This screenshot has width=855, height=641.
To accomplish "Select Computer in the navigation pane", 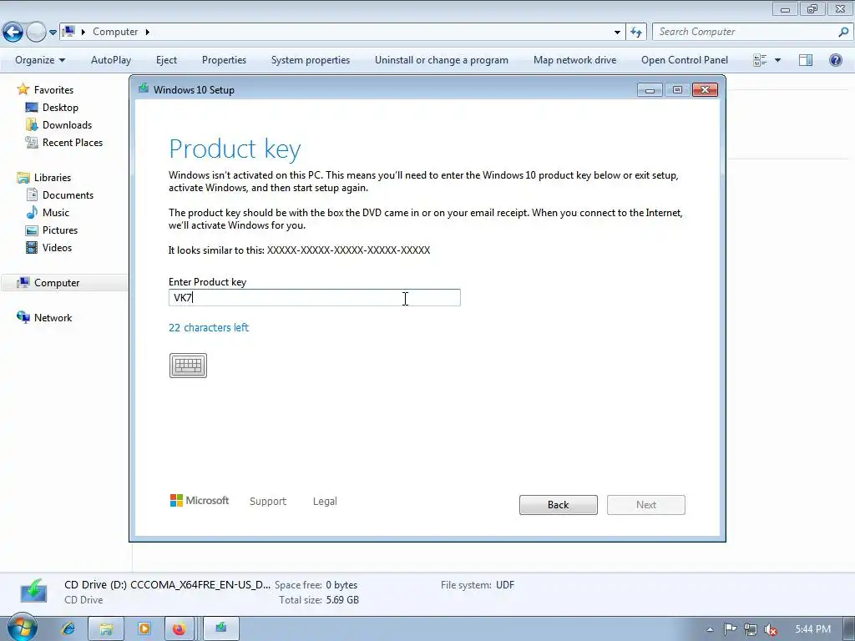I will click(57, 283).
